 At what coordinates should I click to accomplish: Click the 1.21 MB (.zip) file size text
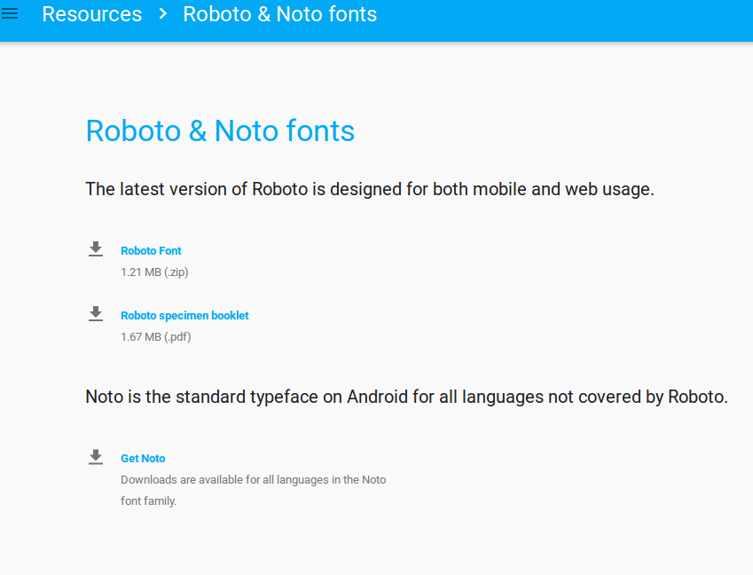click(x=154, y=272)
